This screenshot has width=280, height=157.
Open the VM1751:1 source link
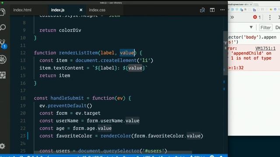pos(266,48)
